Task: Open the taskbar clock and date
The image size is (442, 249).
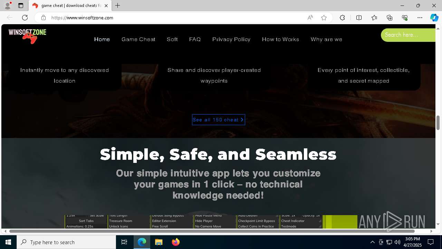Action: tap(413, 242)
